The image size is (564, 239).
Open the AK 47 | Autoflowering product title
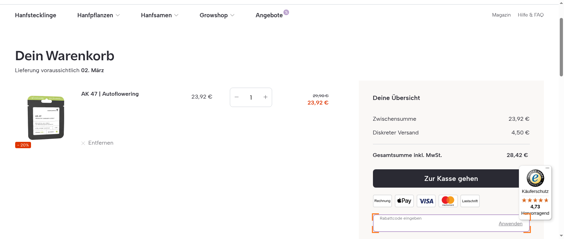click(x=110, y=94)
